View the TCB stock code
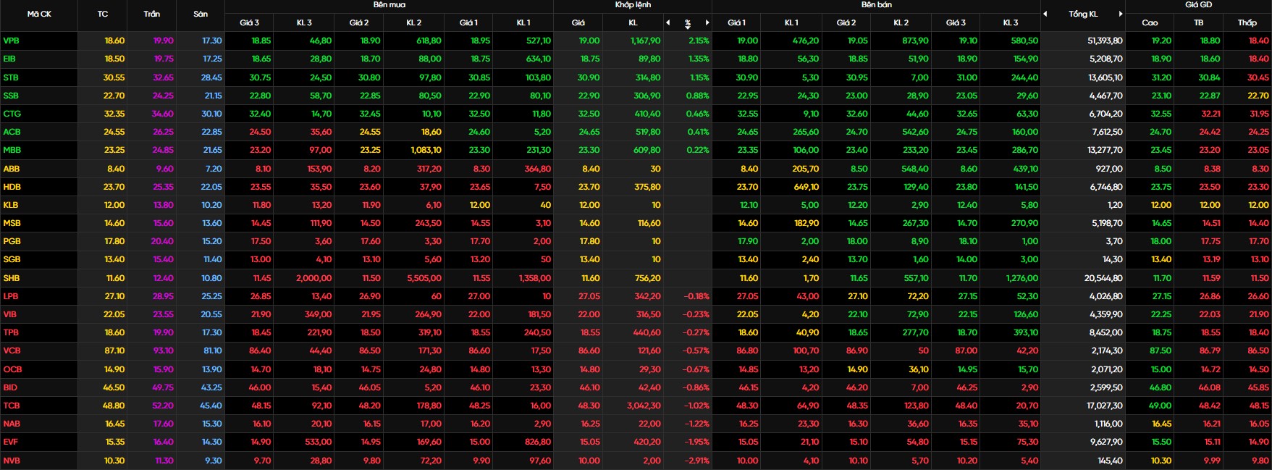 pos(11,406)
